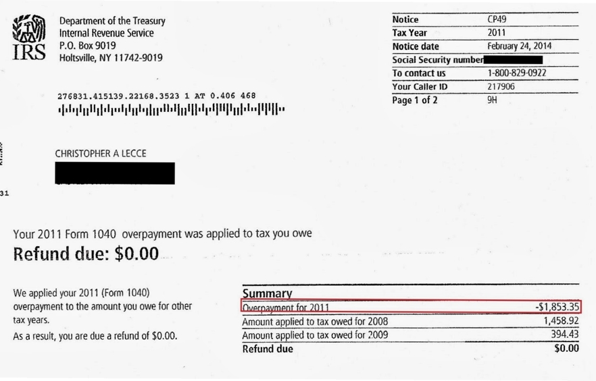Select the notice code CP49

pyautogui.click(x=497, y=20)
